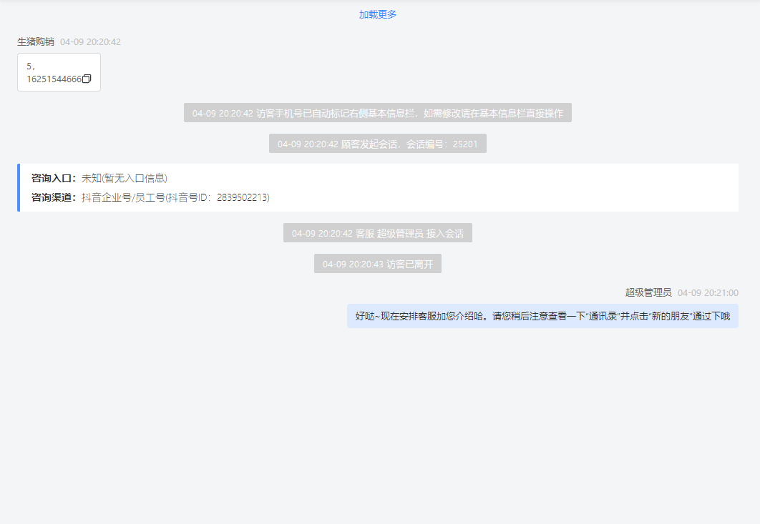Image resolution: width=760 pixels, height=524 pixels.
Task: Select the timestamp 04-09 20:20:42 beside 生猪购销
Action: point(91,42)
